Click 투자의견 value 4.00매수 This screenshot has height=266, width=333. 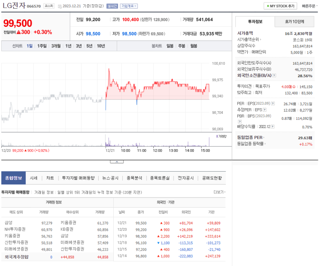coord(288,87)
